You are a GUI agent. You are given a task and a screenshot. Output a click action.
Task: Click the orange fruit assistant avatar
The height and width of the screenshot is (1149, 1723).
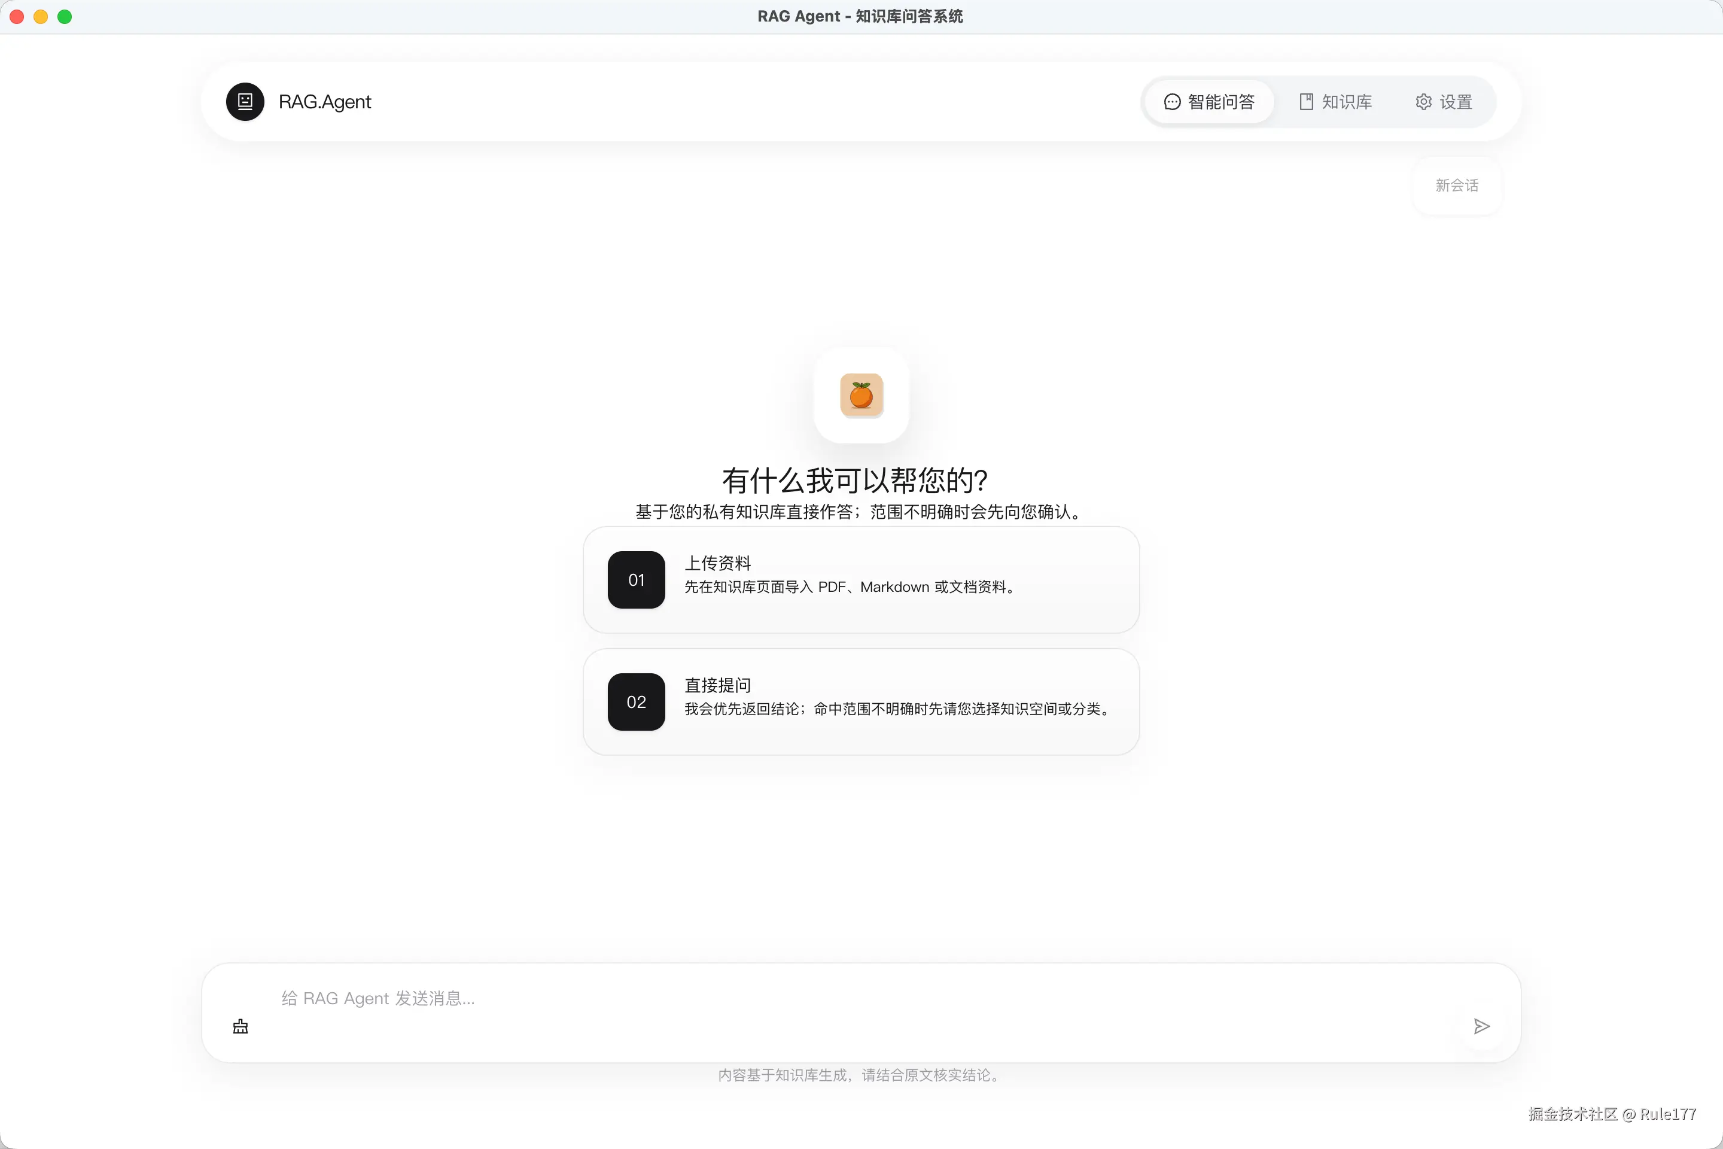coord(861,396)
